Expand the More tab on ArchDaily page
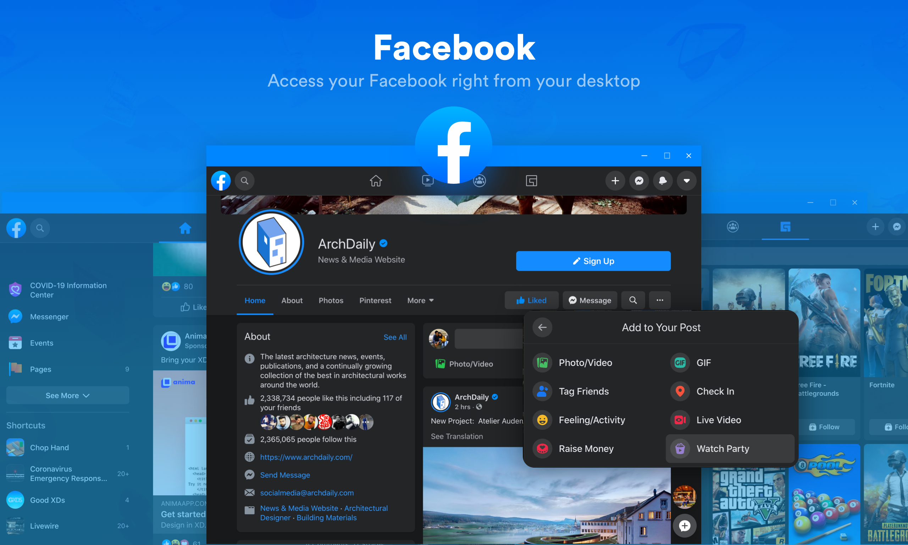This screenshot has width=908, height=545. coord(420,300)
